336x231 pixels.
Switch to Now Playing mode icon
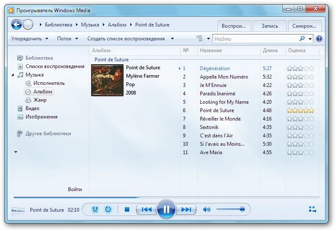(x=312, y=209)
